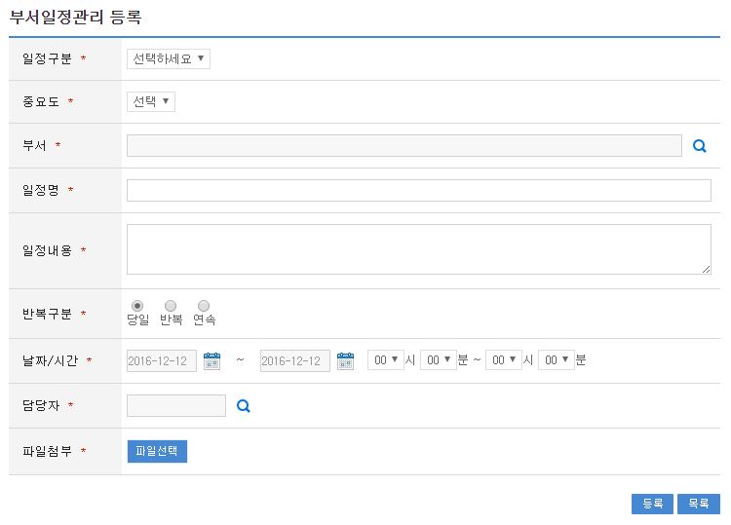Open the end date calendar picker icon
The width and height of the screenshot is (731, 525).
tap(345, 361)
